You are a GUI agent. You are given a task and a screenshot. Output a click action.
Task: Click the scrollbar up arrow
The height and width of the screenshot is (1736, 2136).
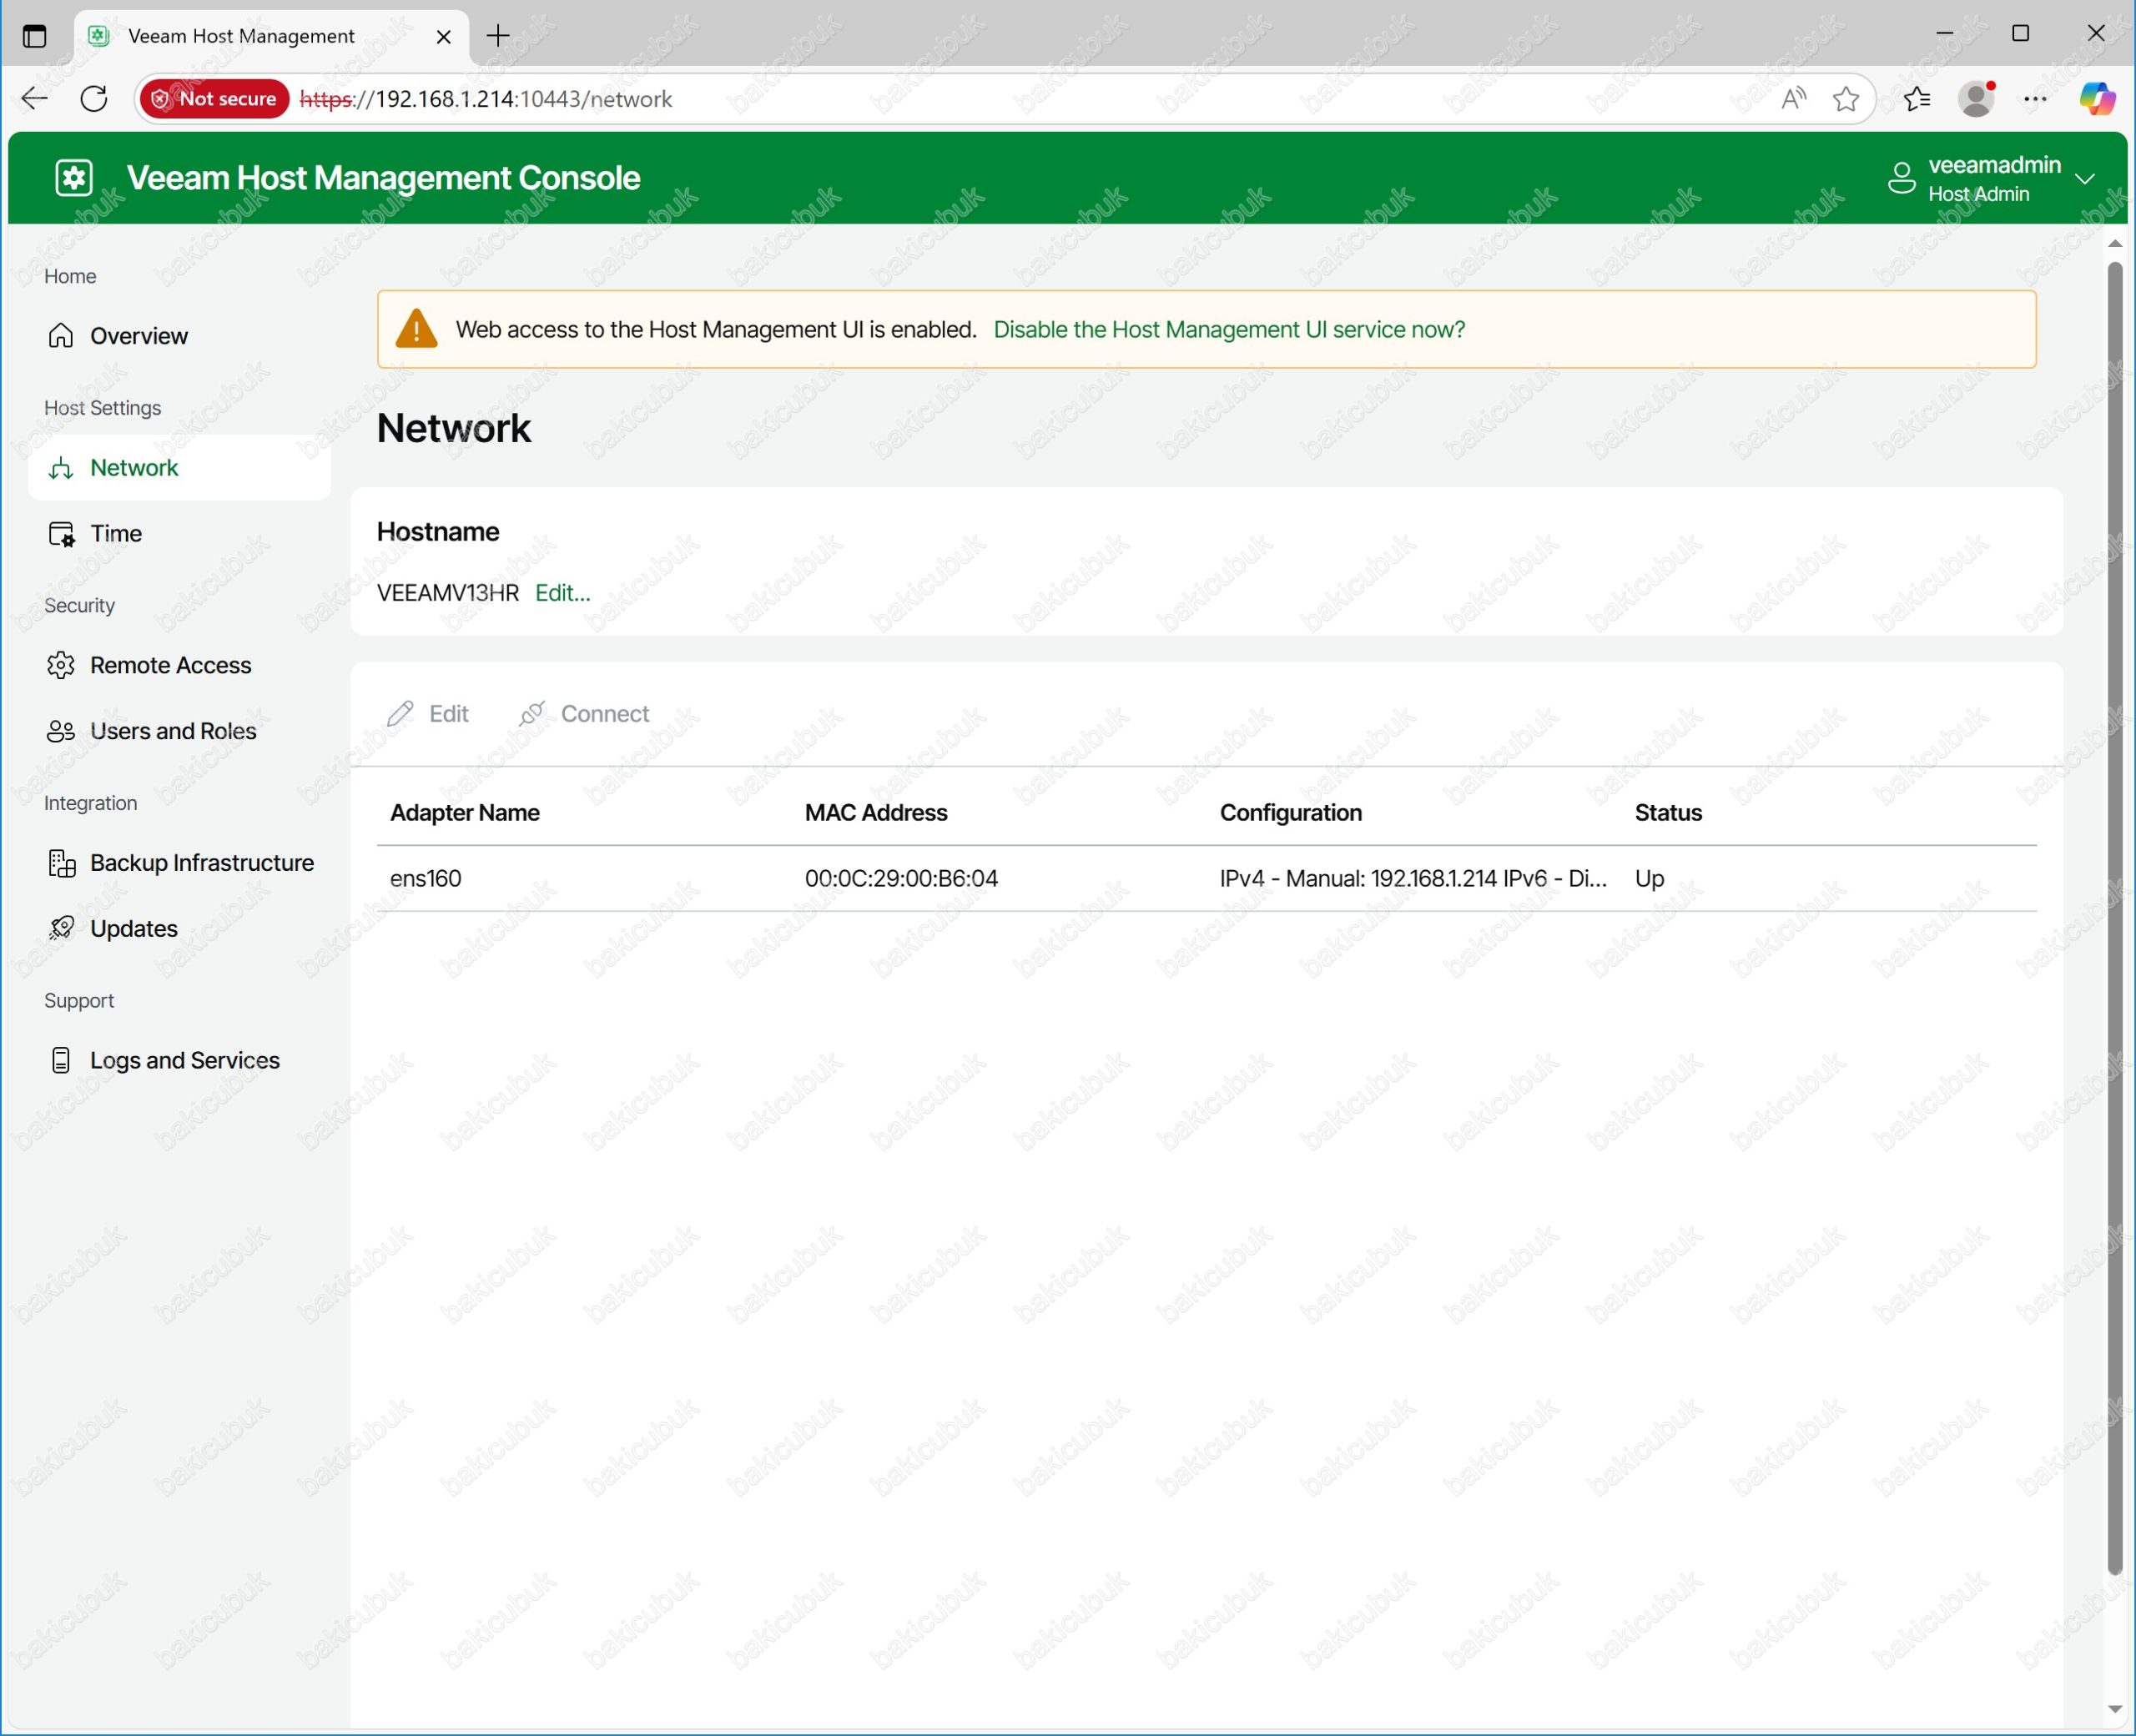[2114, 243]
